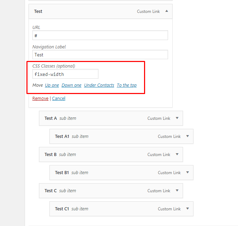Click the Navigation Label field
The height and width of the screenshot is (226, 238).
click(100, 55)
